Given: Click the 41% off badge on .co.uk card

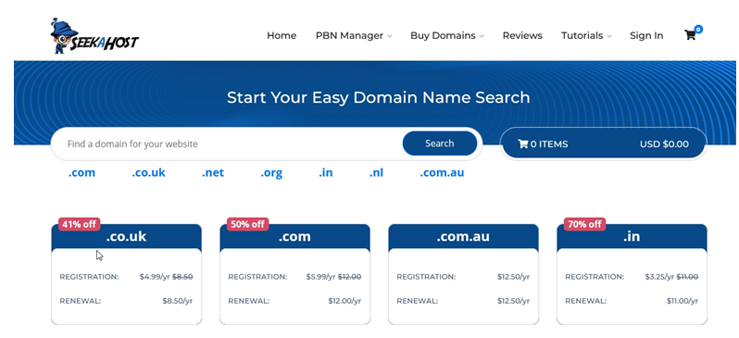Looking at the screenshot, I should [x=79, y=224].
